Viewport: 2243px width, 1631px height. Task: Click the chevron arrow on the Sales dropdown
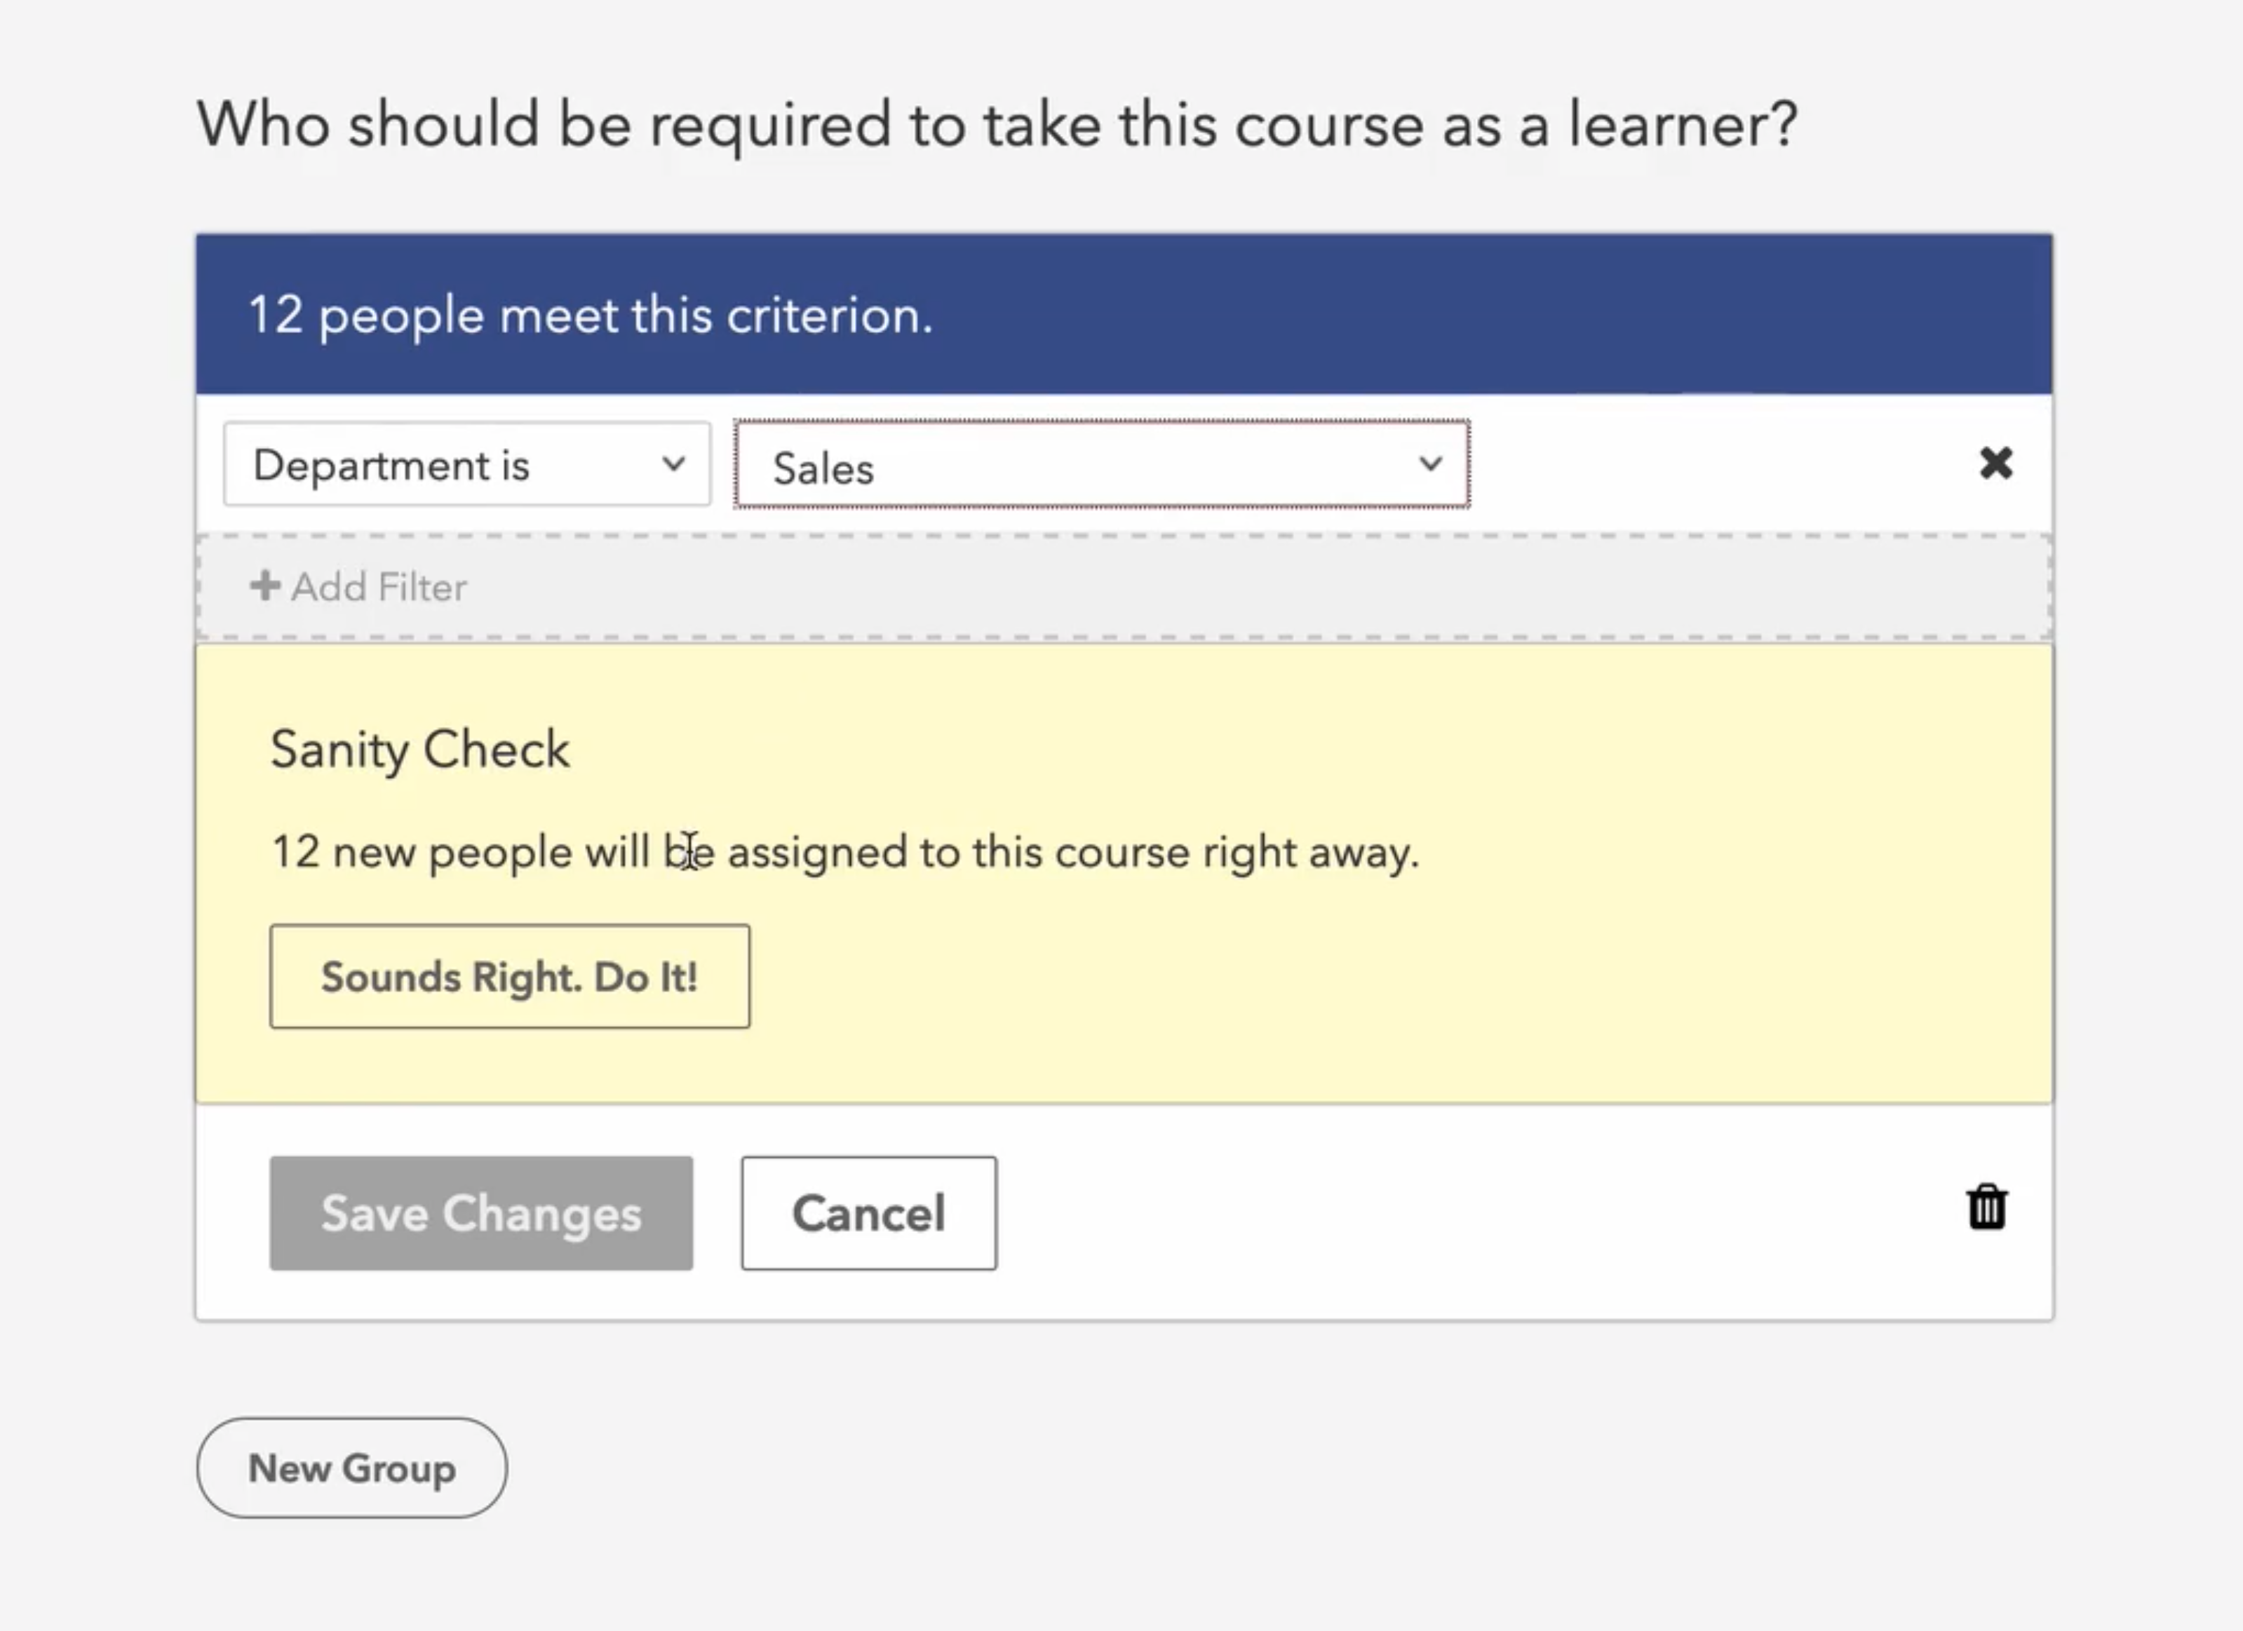1430,463
